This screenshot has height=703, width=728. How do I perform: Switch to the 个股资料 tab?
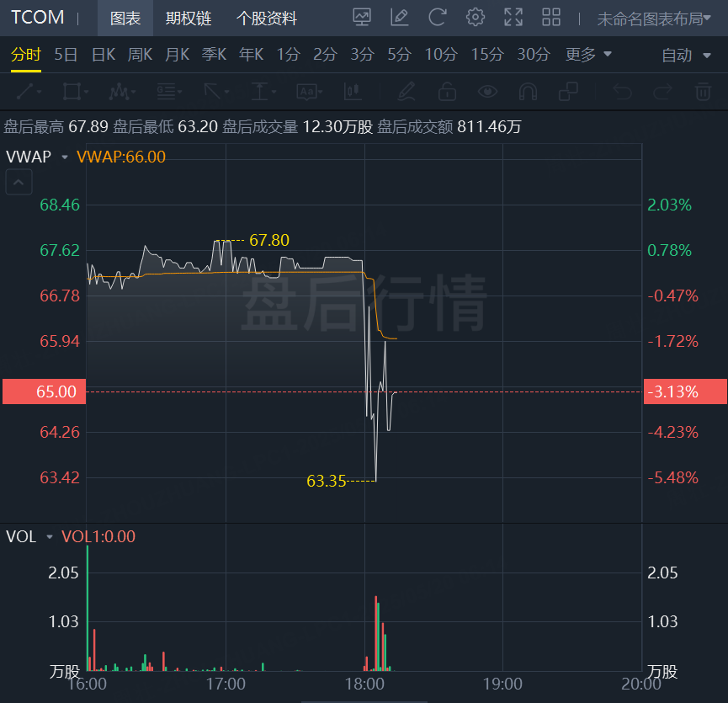click(267, 19)
